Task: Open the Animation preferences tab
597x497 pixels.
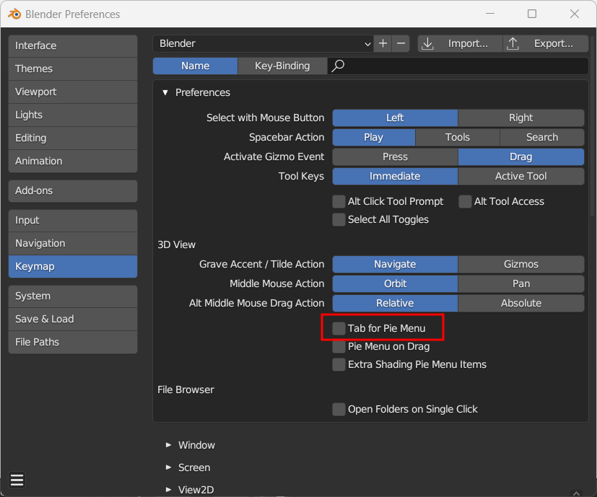Action: [73, 161]
